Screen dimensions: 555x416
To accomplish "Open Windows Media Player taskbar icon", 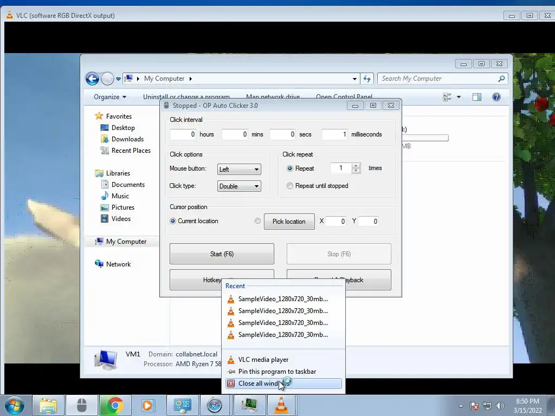I will (x=147, y=405).
